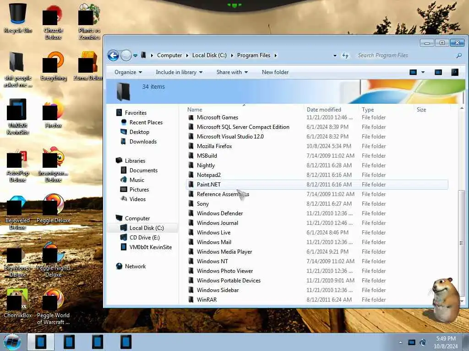Launch Zuma Deluxe desktop icon

click(88, 66)
